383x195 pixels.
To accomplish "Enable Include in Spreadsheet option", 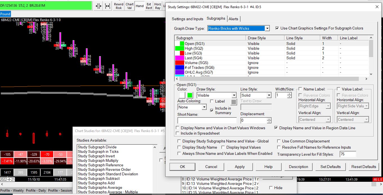I will pos(177,133).
